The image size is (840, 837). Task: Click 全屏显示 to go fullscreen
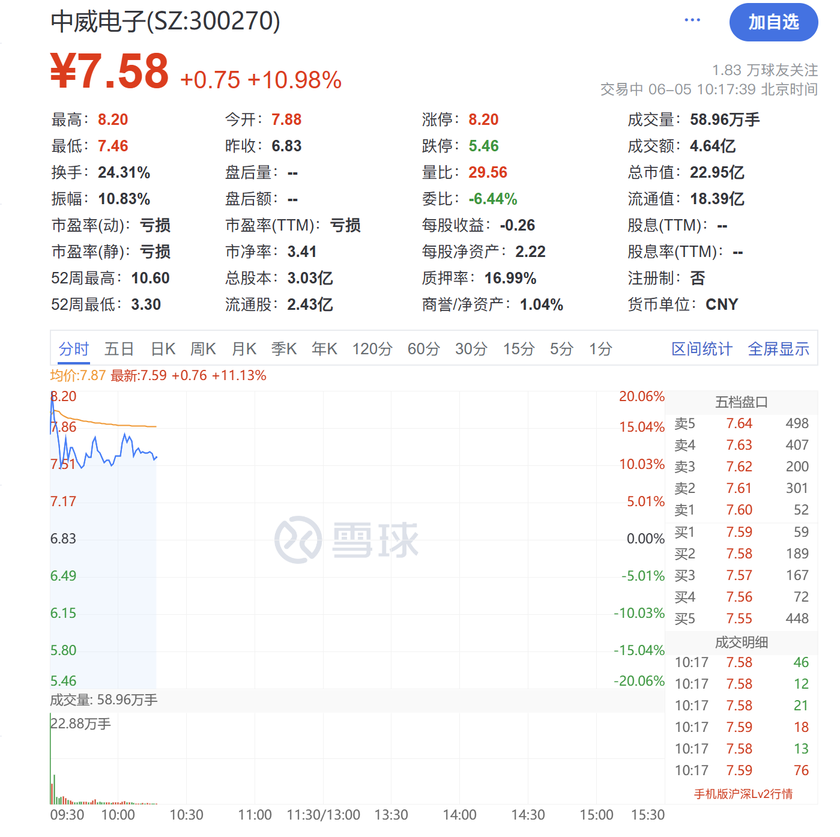(x=779, y=349)
